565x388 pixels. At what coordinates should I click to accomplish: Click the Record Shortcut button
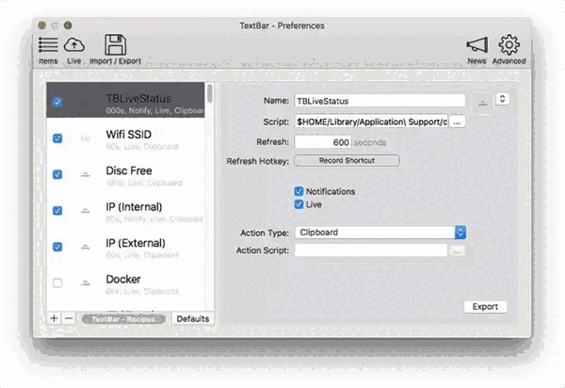347,161
